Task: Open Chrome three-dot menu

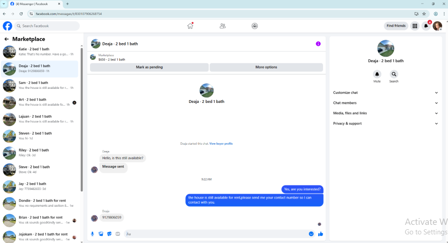Action: coord(444,14)
